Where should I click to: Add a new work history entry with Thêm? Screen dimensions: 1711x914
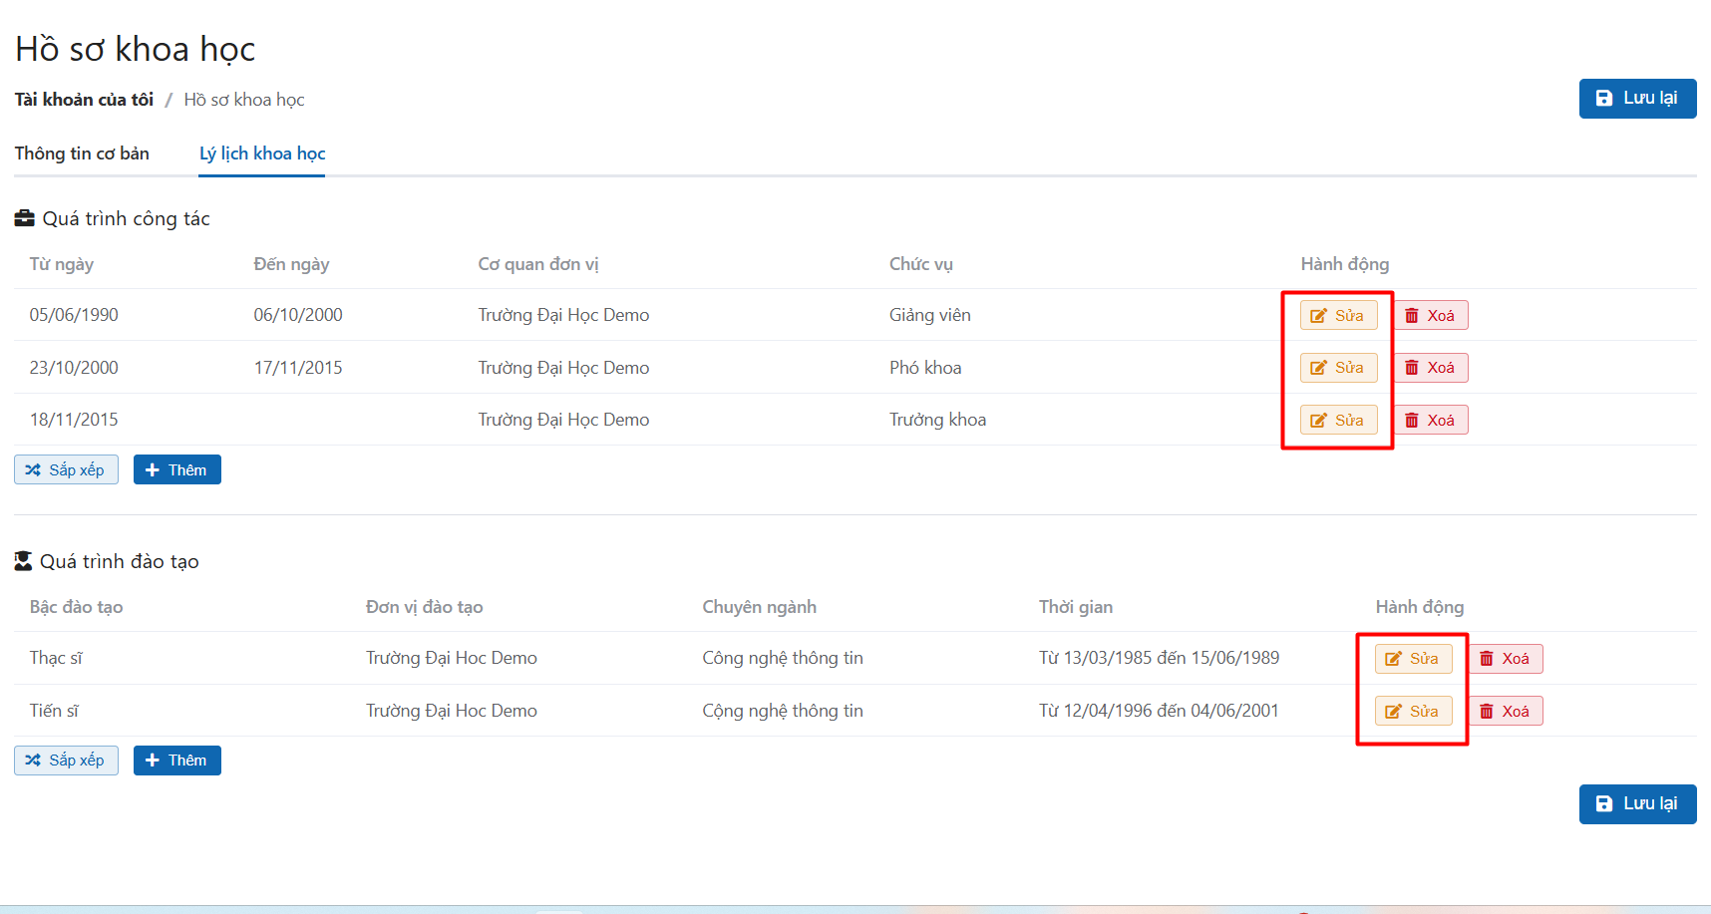point(176,470)
